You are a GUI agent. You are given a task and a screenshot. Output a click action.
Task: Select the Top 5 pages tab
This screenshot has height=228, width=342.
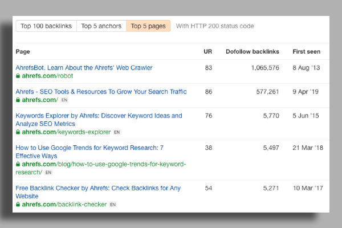(148, 26)
